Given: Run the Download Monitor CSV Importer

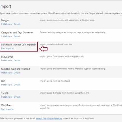Looking at the screenshot, I should 8,48.
